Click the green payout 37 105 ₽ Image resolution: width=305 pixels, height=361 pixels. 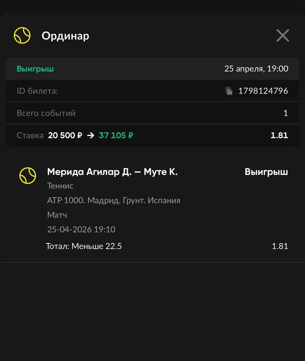116,135
